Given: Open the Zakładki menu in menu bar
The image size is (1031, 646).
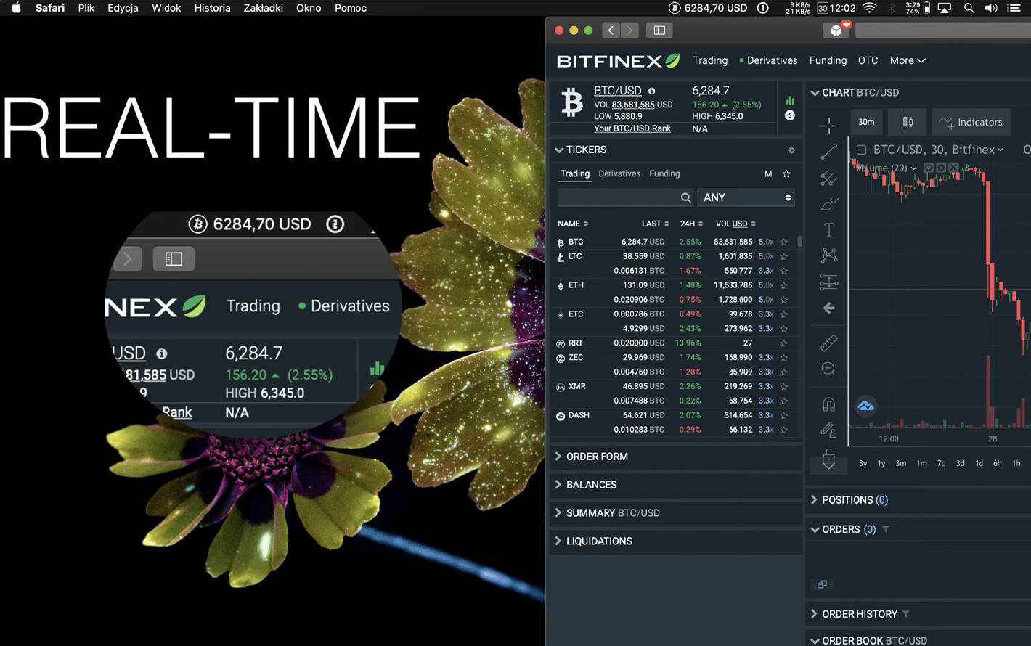Looking at the screenshot, I should [x=264, y=8].
